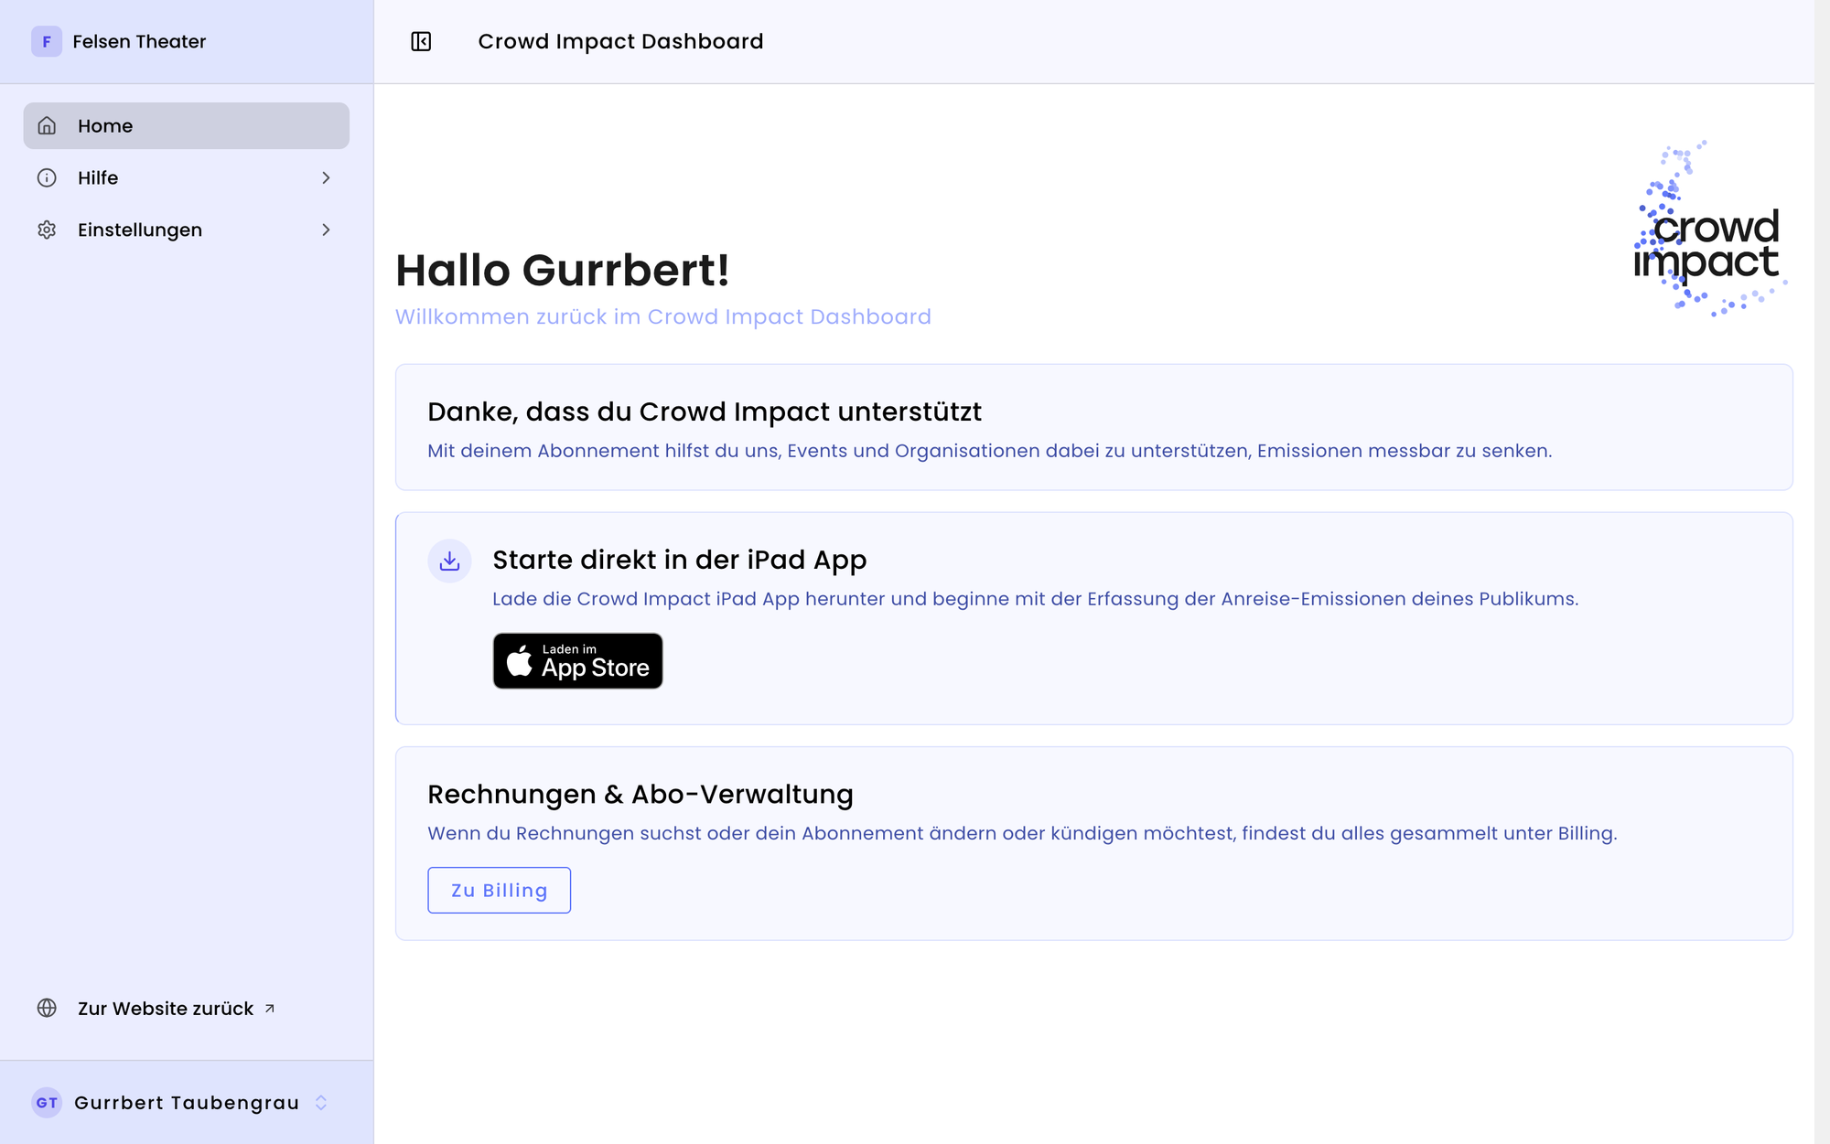Select Home in the sidebar
The image size is (1830, 1144).
[x=187, y=126]
